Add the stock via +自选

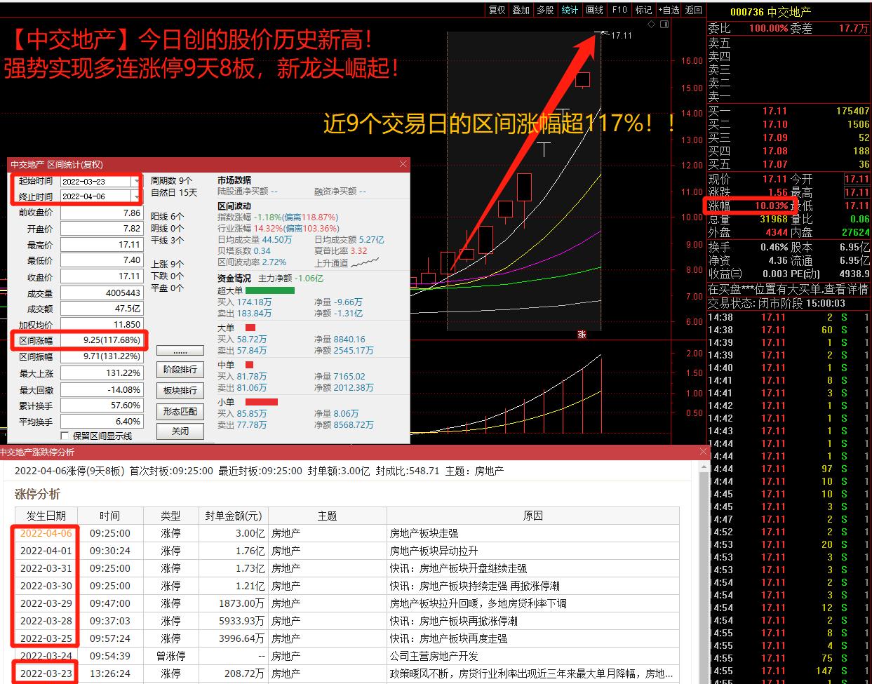tap(669, 10)
